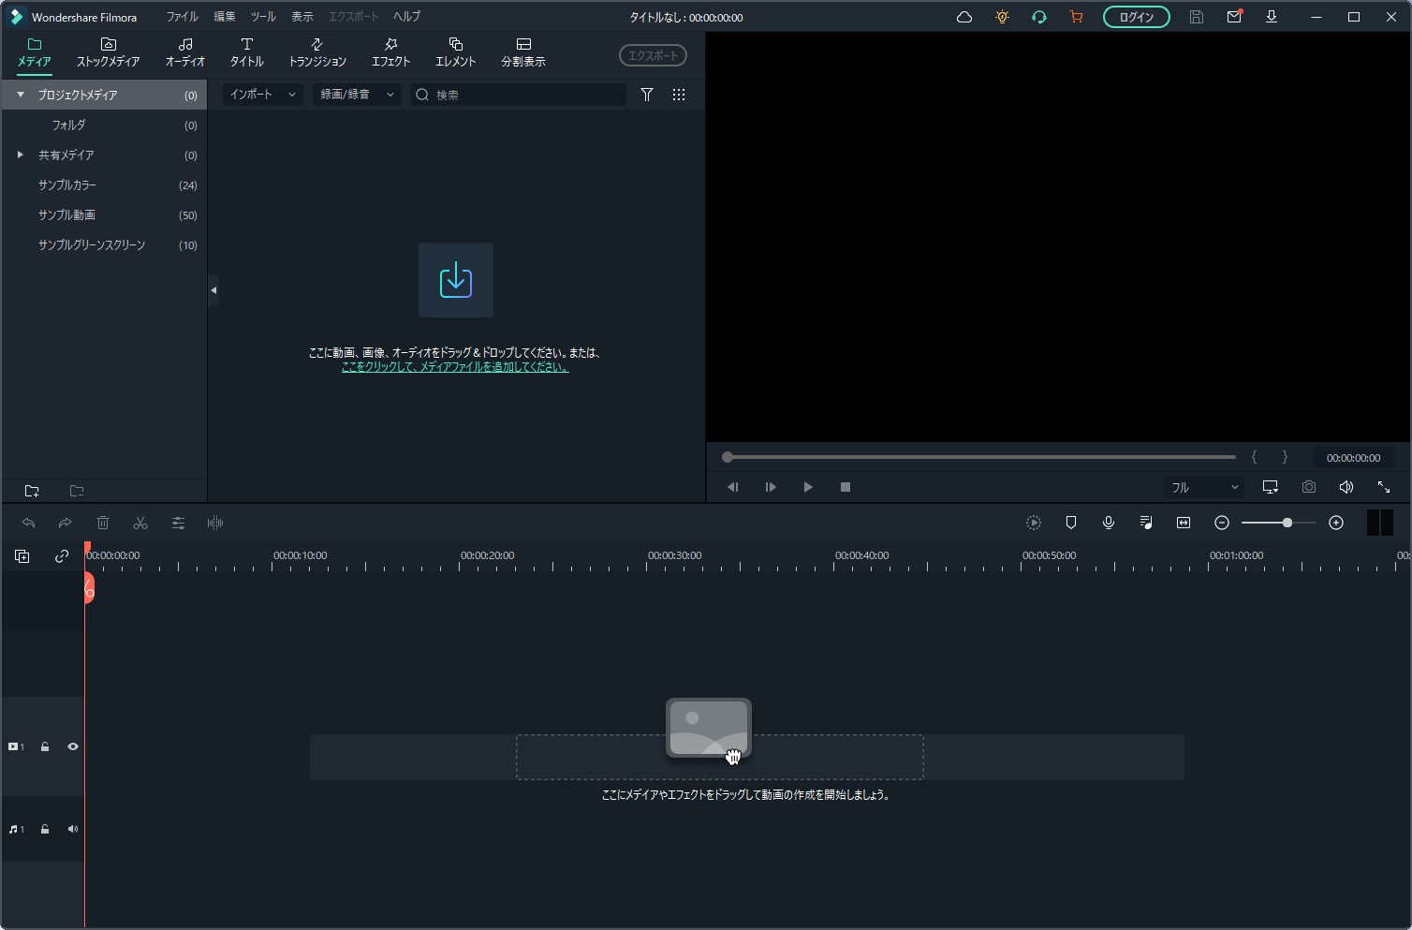Click the timeline zoom slider handle

[1287, 523]
